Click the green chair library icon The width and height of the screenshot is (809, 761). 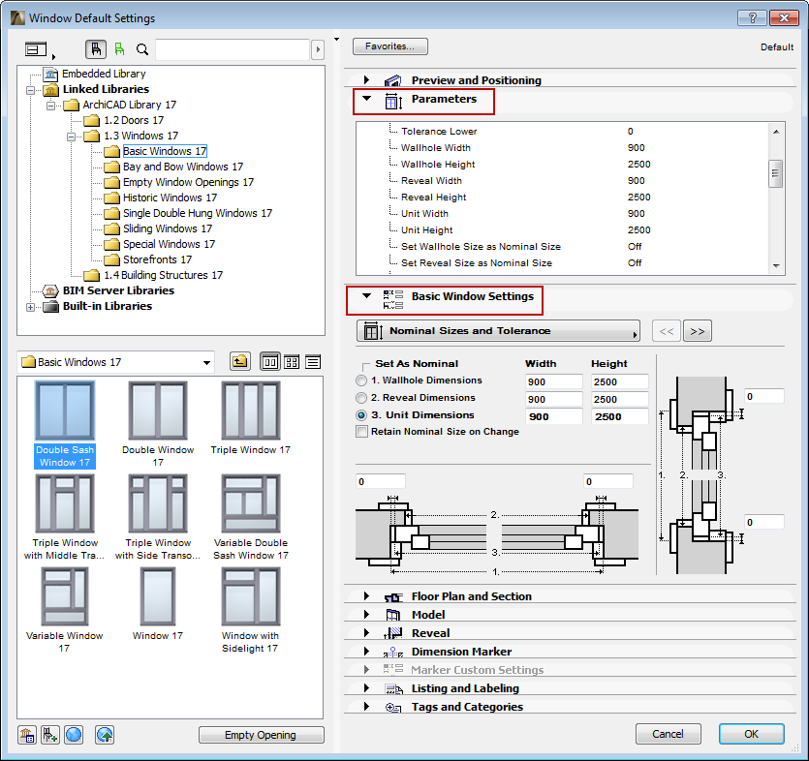[119, 49]
